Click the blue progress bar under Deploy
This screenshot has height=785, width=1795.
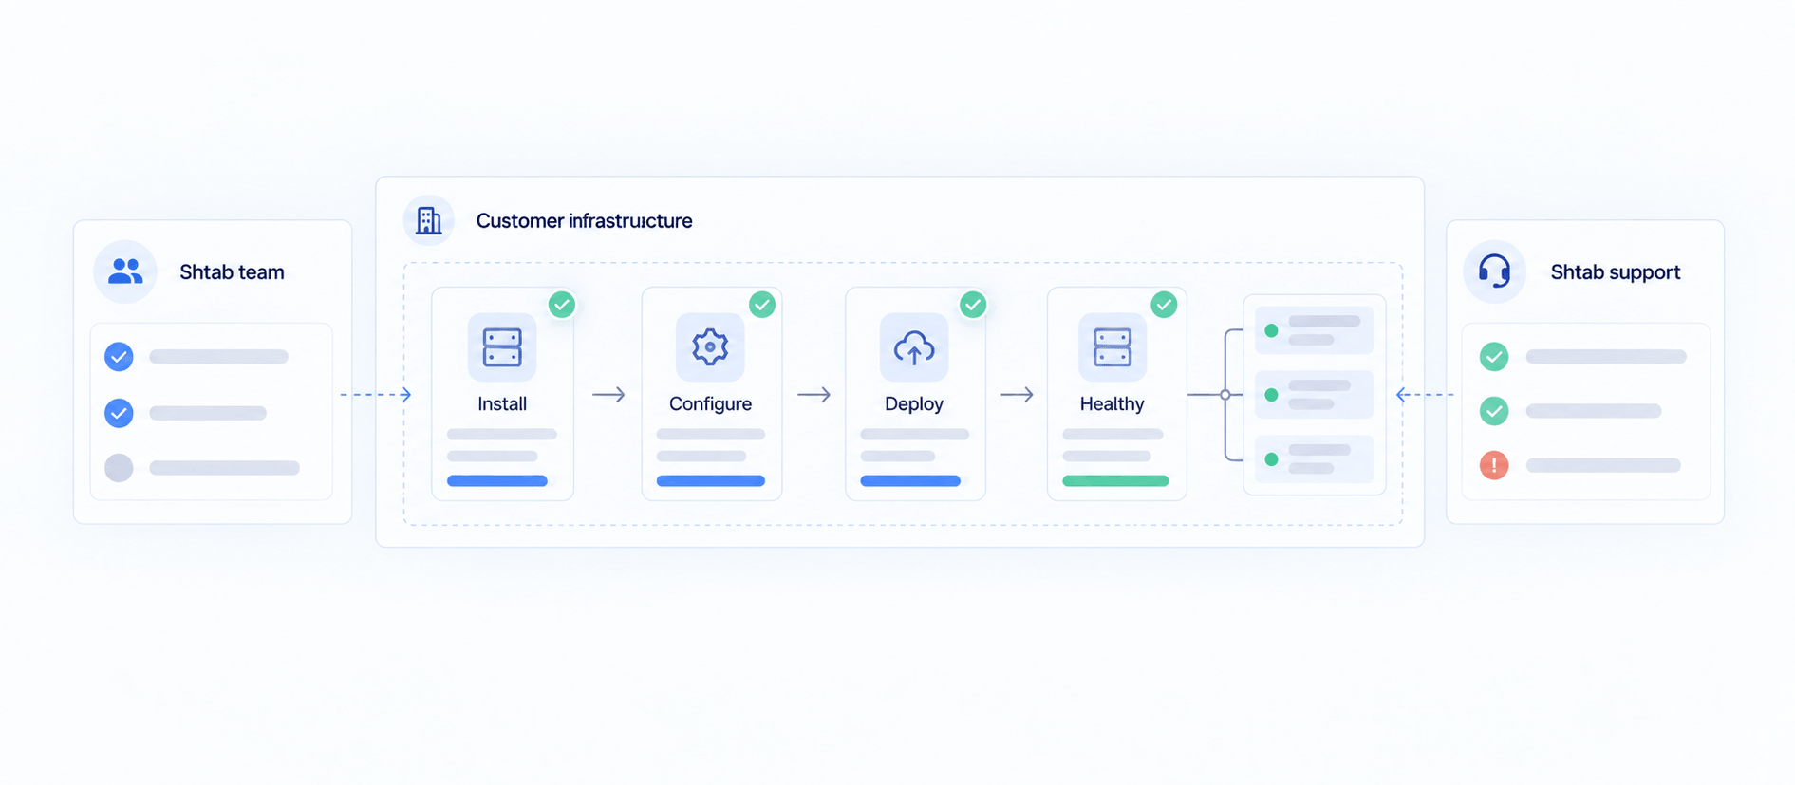[910, 481]
